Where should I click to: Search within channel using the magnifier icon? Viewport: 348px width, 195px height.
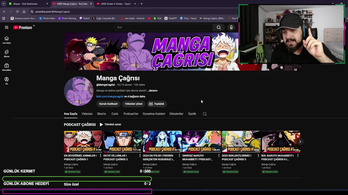pos(205,114)
